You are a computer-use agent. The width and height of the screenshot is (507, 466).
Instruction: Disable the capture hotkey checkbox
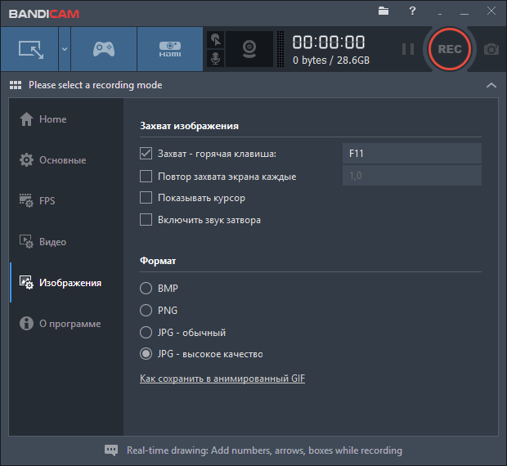coord(146,154)
